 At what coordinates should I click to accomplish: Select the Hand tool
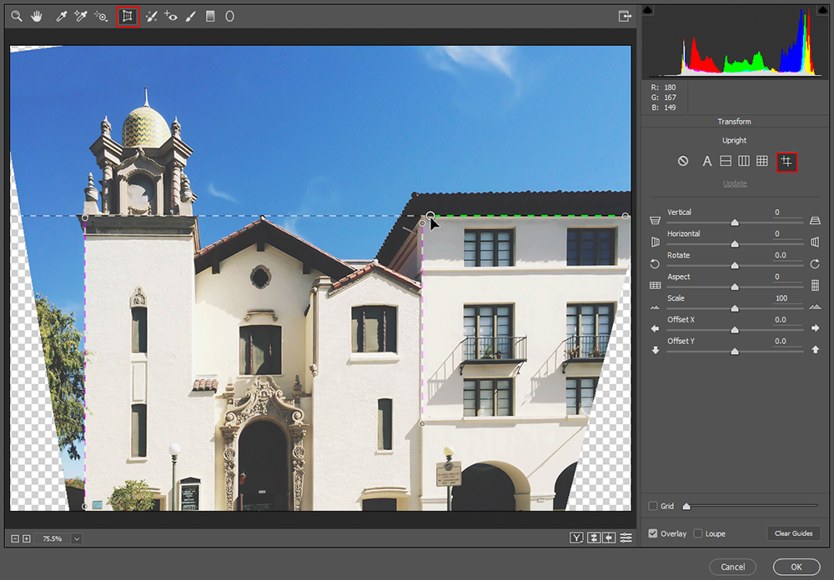coord(36,17)
